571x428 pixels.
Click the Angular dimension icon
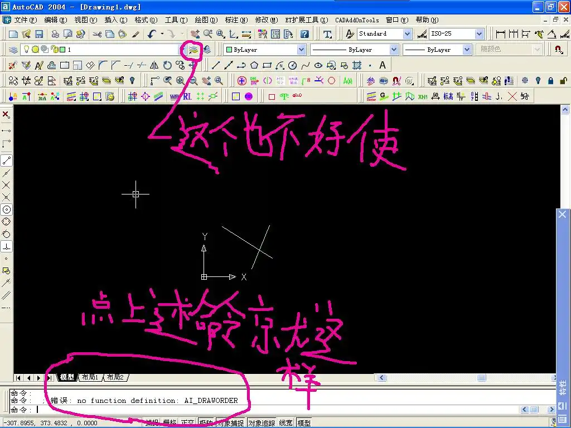click(551, 34)
